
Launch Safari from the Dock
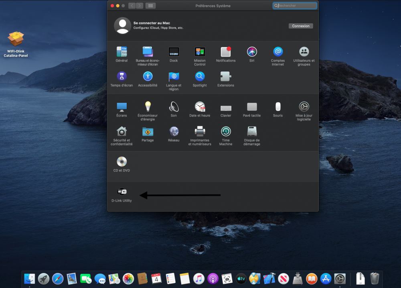coord(58,278)
